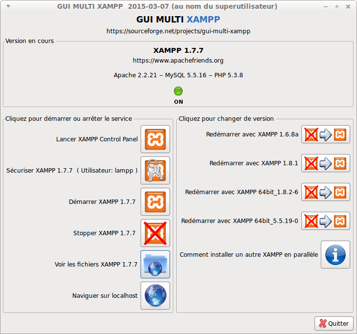Image resolution: width=357 pixels, height=334 pixels.
Task: Click the 'Redémarrer avec XAMPP 1.6.8a' label
Action: click(x=252, y=134)
